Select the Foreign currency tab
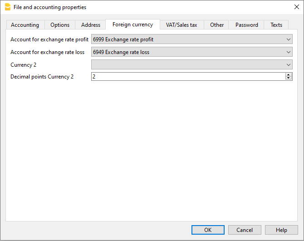Viewport: 304px width, 241px height. point(132,25)
